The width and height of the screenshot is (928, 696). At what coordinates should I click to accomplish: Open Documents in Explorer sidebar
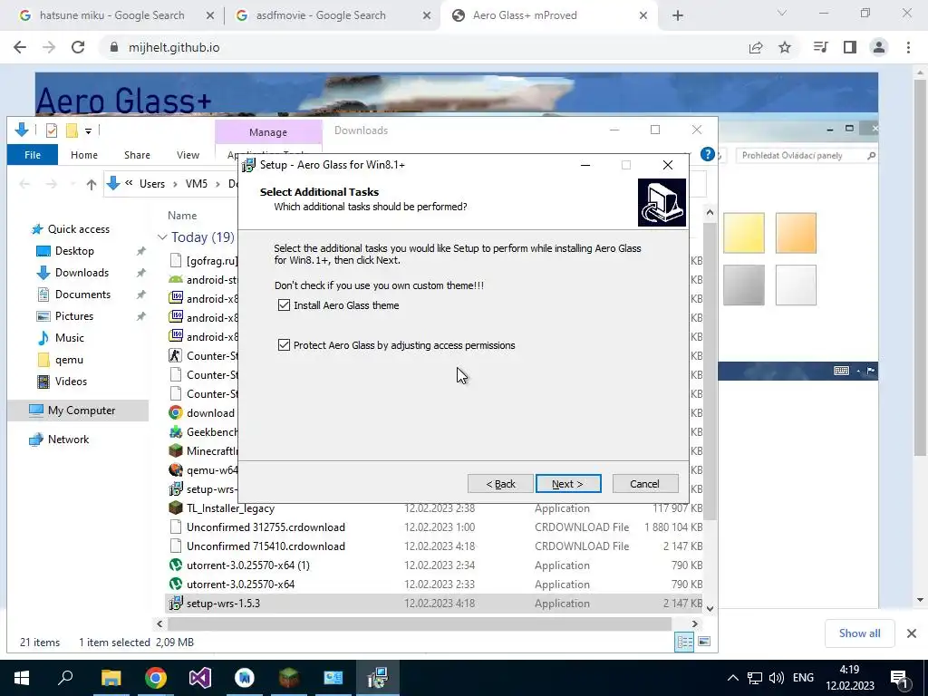click(x=82, y=295)
